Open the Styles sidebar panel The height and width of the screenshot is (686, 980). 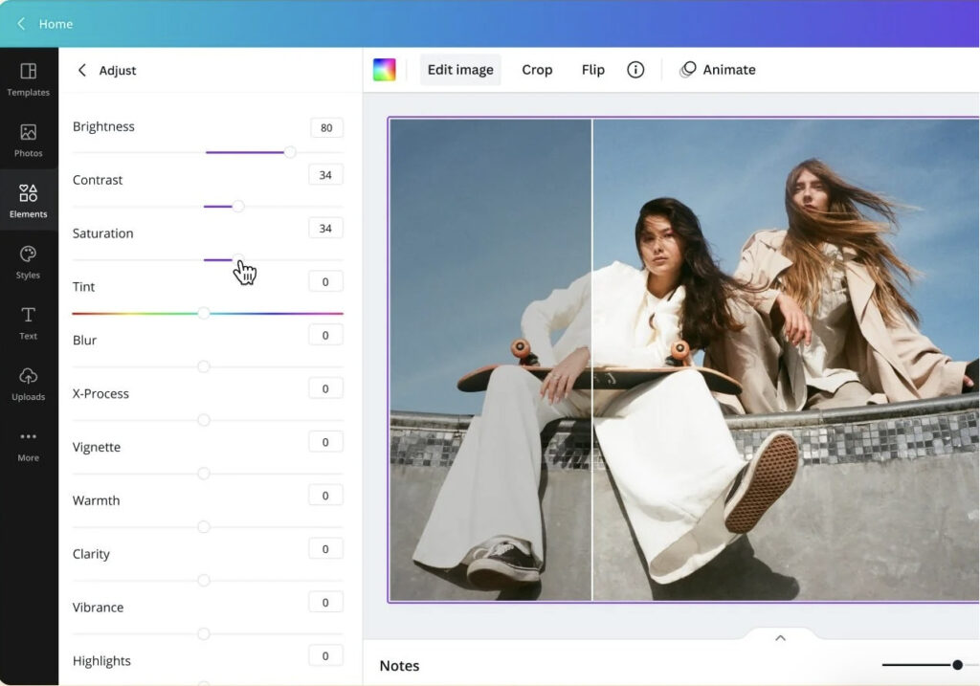(x=28, y=262)
